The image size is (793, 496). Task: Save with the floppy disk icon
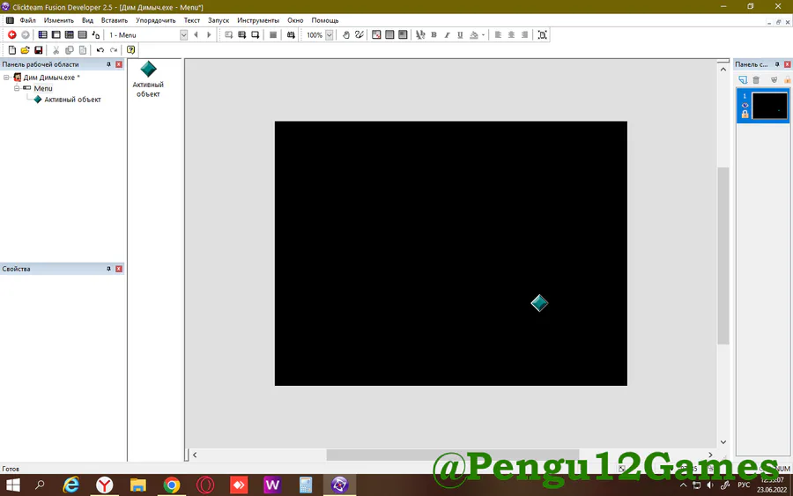pos(39,49)
